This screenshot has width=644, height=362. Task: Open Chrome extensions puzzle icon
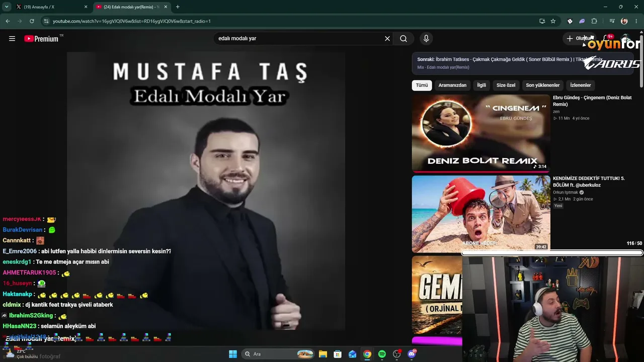(x=594, y=21)
